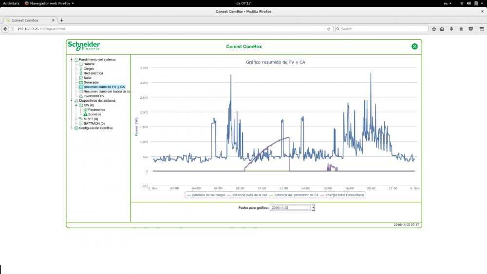Open the BATTMON (0) tree label
The height and width of the screenshot is (274, 487).
(x=94, y=124)
